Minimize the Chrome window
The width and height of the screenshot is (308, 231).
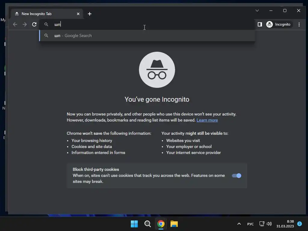[x=271, y=11]
